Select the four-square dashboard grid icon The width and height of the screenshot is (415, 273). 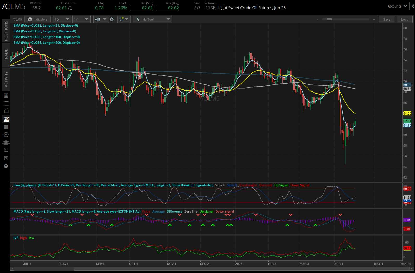tap(6, 127)
